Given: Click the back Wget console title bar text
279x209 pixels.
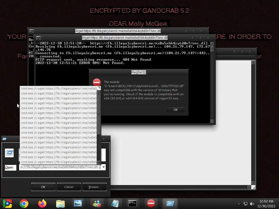Looking at the screenshot, I should [118, 31].
